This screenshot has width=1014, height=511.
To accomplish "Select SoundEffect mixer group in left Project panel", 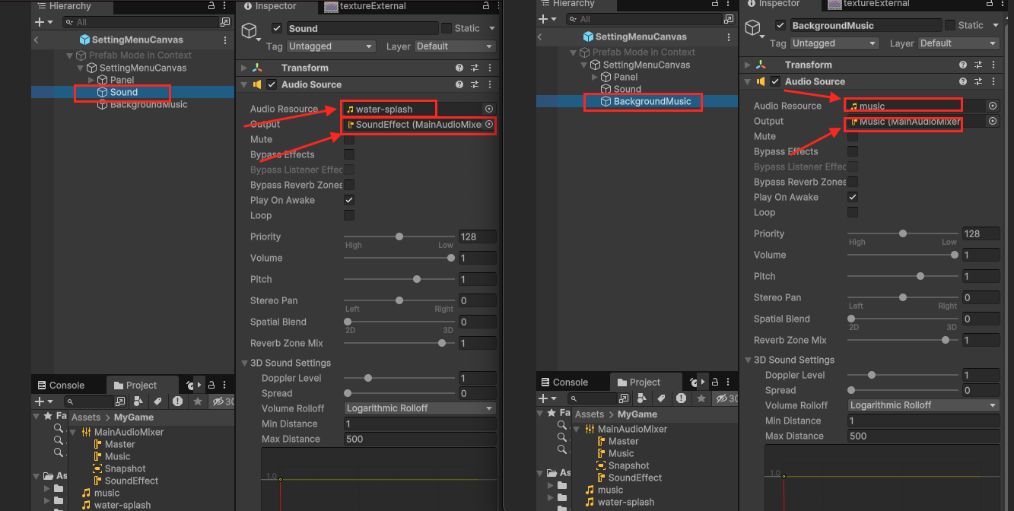I will [132, 481].
